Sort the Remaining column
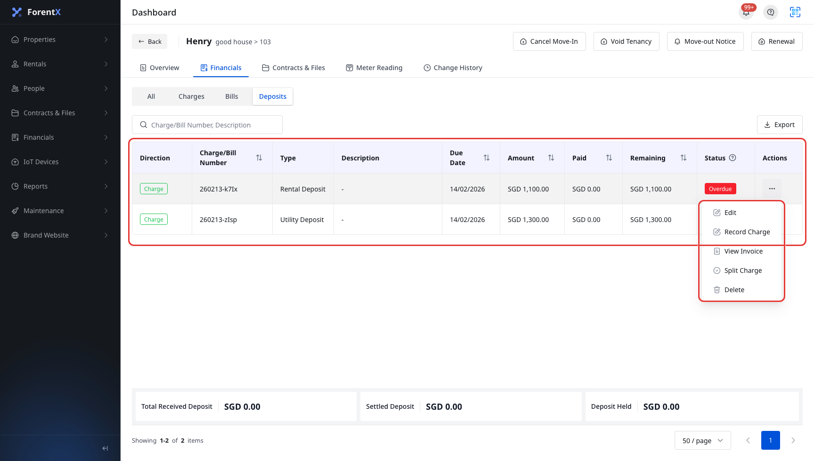 [684, 158]
